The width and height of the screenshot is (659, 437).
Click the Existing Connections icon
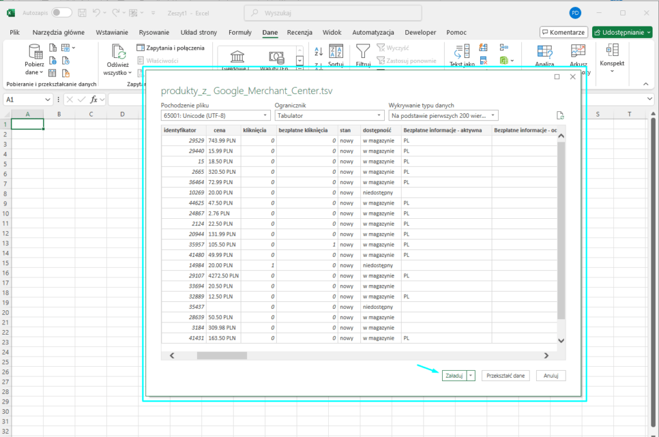[x=66, y=73]
